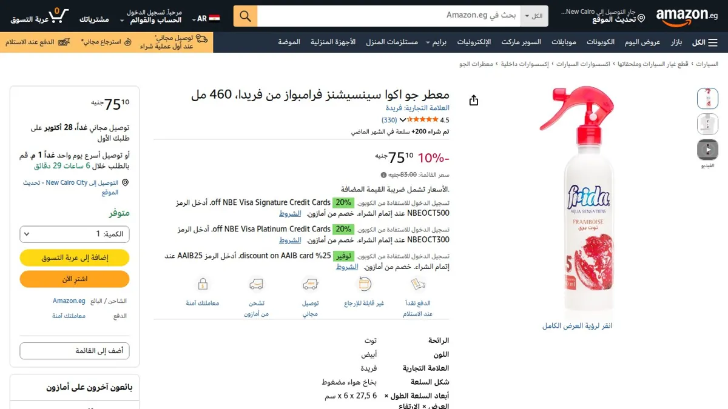The height and width of the screenshot is (409, 728).
Task: Open the search category dropdown
Action: 535,16
